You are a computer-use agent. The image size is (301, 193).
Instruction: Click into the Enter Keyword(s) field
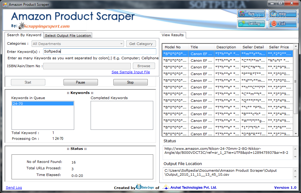pyautogui.click(x=100, y=51)
